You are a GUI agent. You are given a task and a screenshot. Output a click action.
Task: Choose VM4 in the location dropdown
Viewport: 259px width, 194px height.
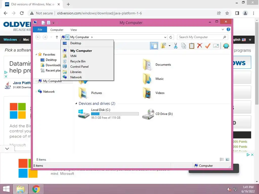[x=87, y=56]
